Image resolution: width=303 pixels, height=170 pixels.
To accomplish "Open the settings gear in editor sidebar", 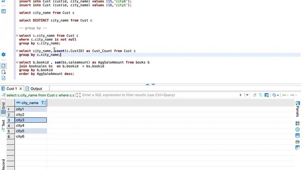I will click(3, 54).
